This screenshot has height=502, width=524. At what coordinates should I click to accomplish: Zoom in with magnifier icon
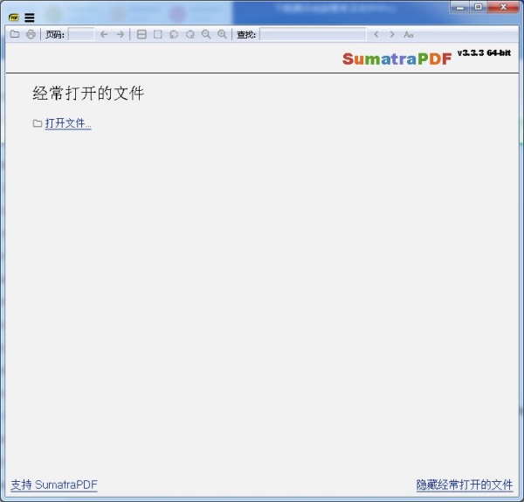[222, 34]
